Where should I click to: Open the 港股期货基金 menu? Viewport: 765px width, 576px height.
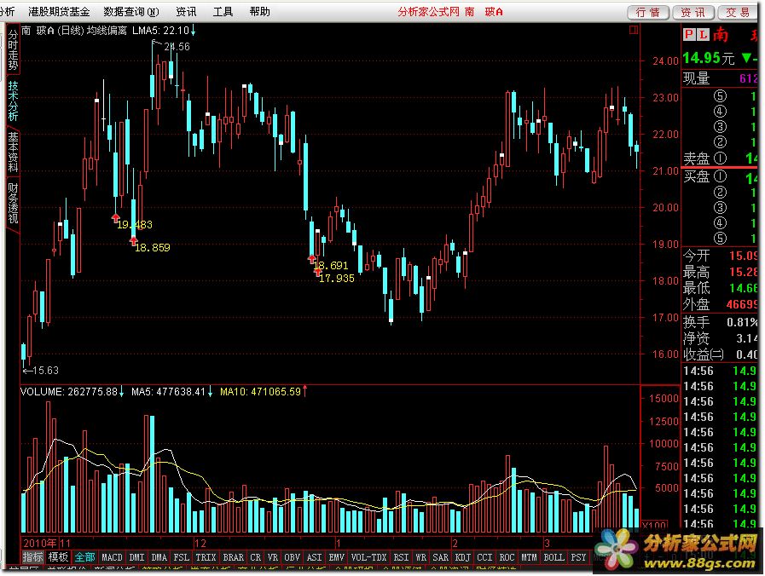(x=59, y=12)
